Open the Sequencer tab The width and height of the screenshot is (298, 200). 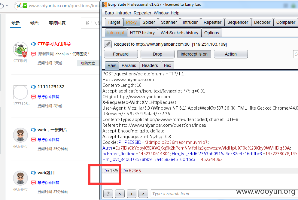(x=238, y=22)
